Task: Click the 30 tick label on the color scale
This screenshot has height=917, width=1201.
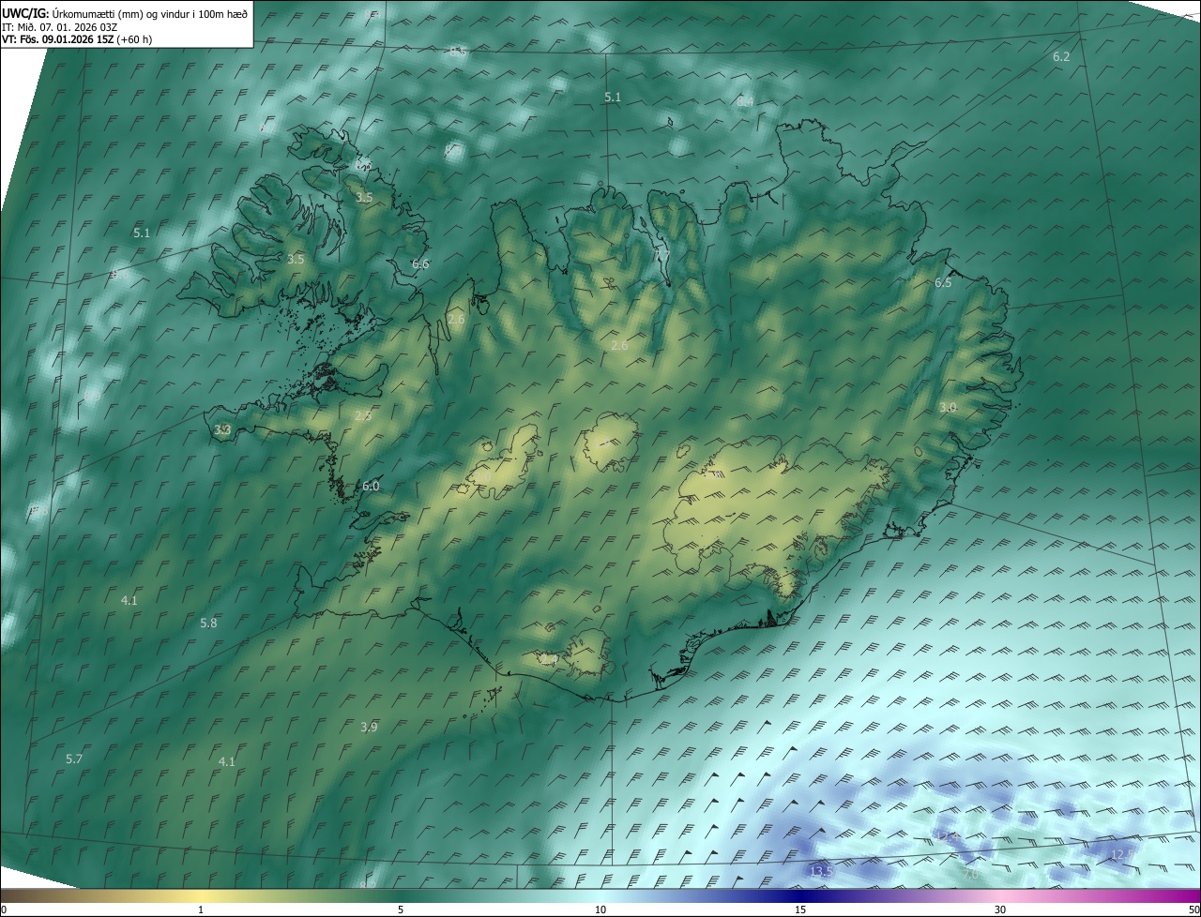Action: pos(1000,910)
